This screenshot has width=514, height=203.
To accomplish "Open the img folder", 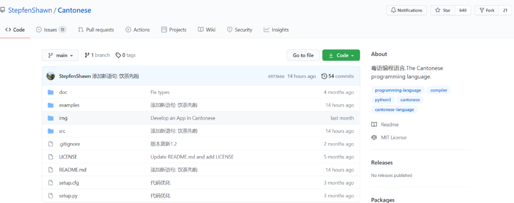I will point(63,118).
